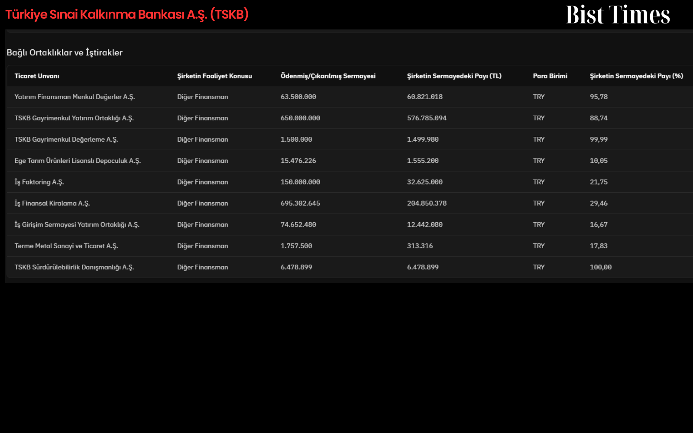Select TSKB Gayrimenkul Değerleme A.Ş.

[66, 139]
